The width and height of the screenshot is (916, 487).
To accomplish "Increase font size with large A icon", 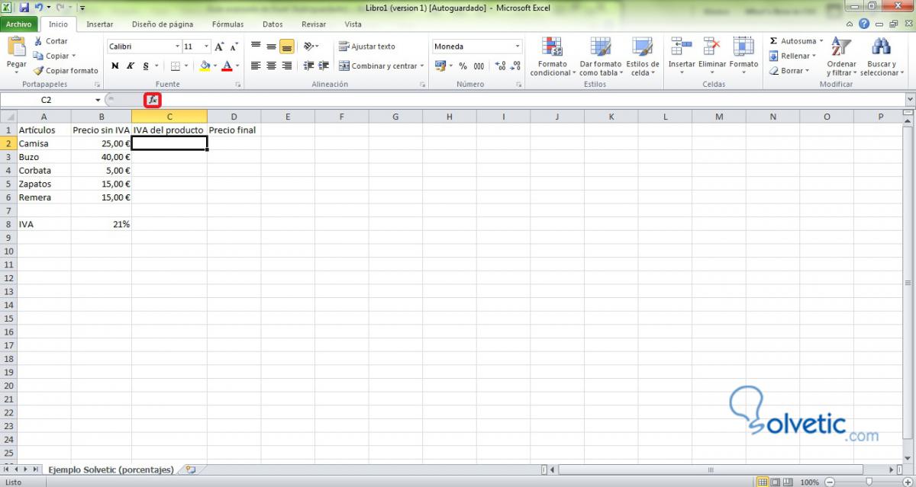I will (x=220, y=46).
